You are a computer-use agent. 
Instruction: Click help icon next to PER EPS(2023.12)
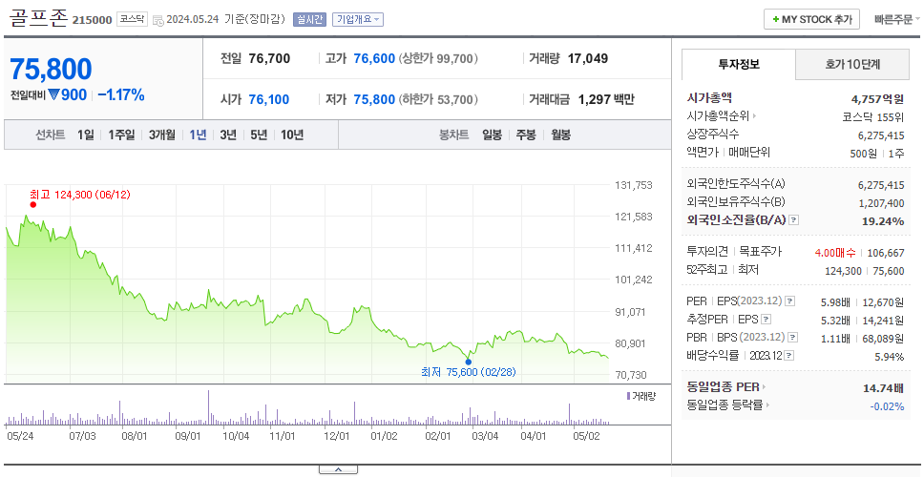pos(790,301)
